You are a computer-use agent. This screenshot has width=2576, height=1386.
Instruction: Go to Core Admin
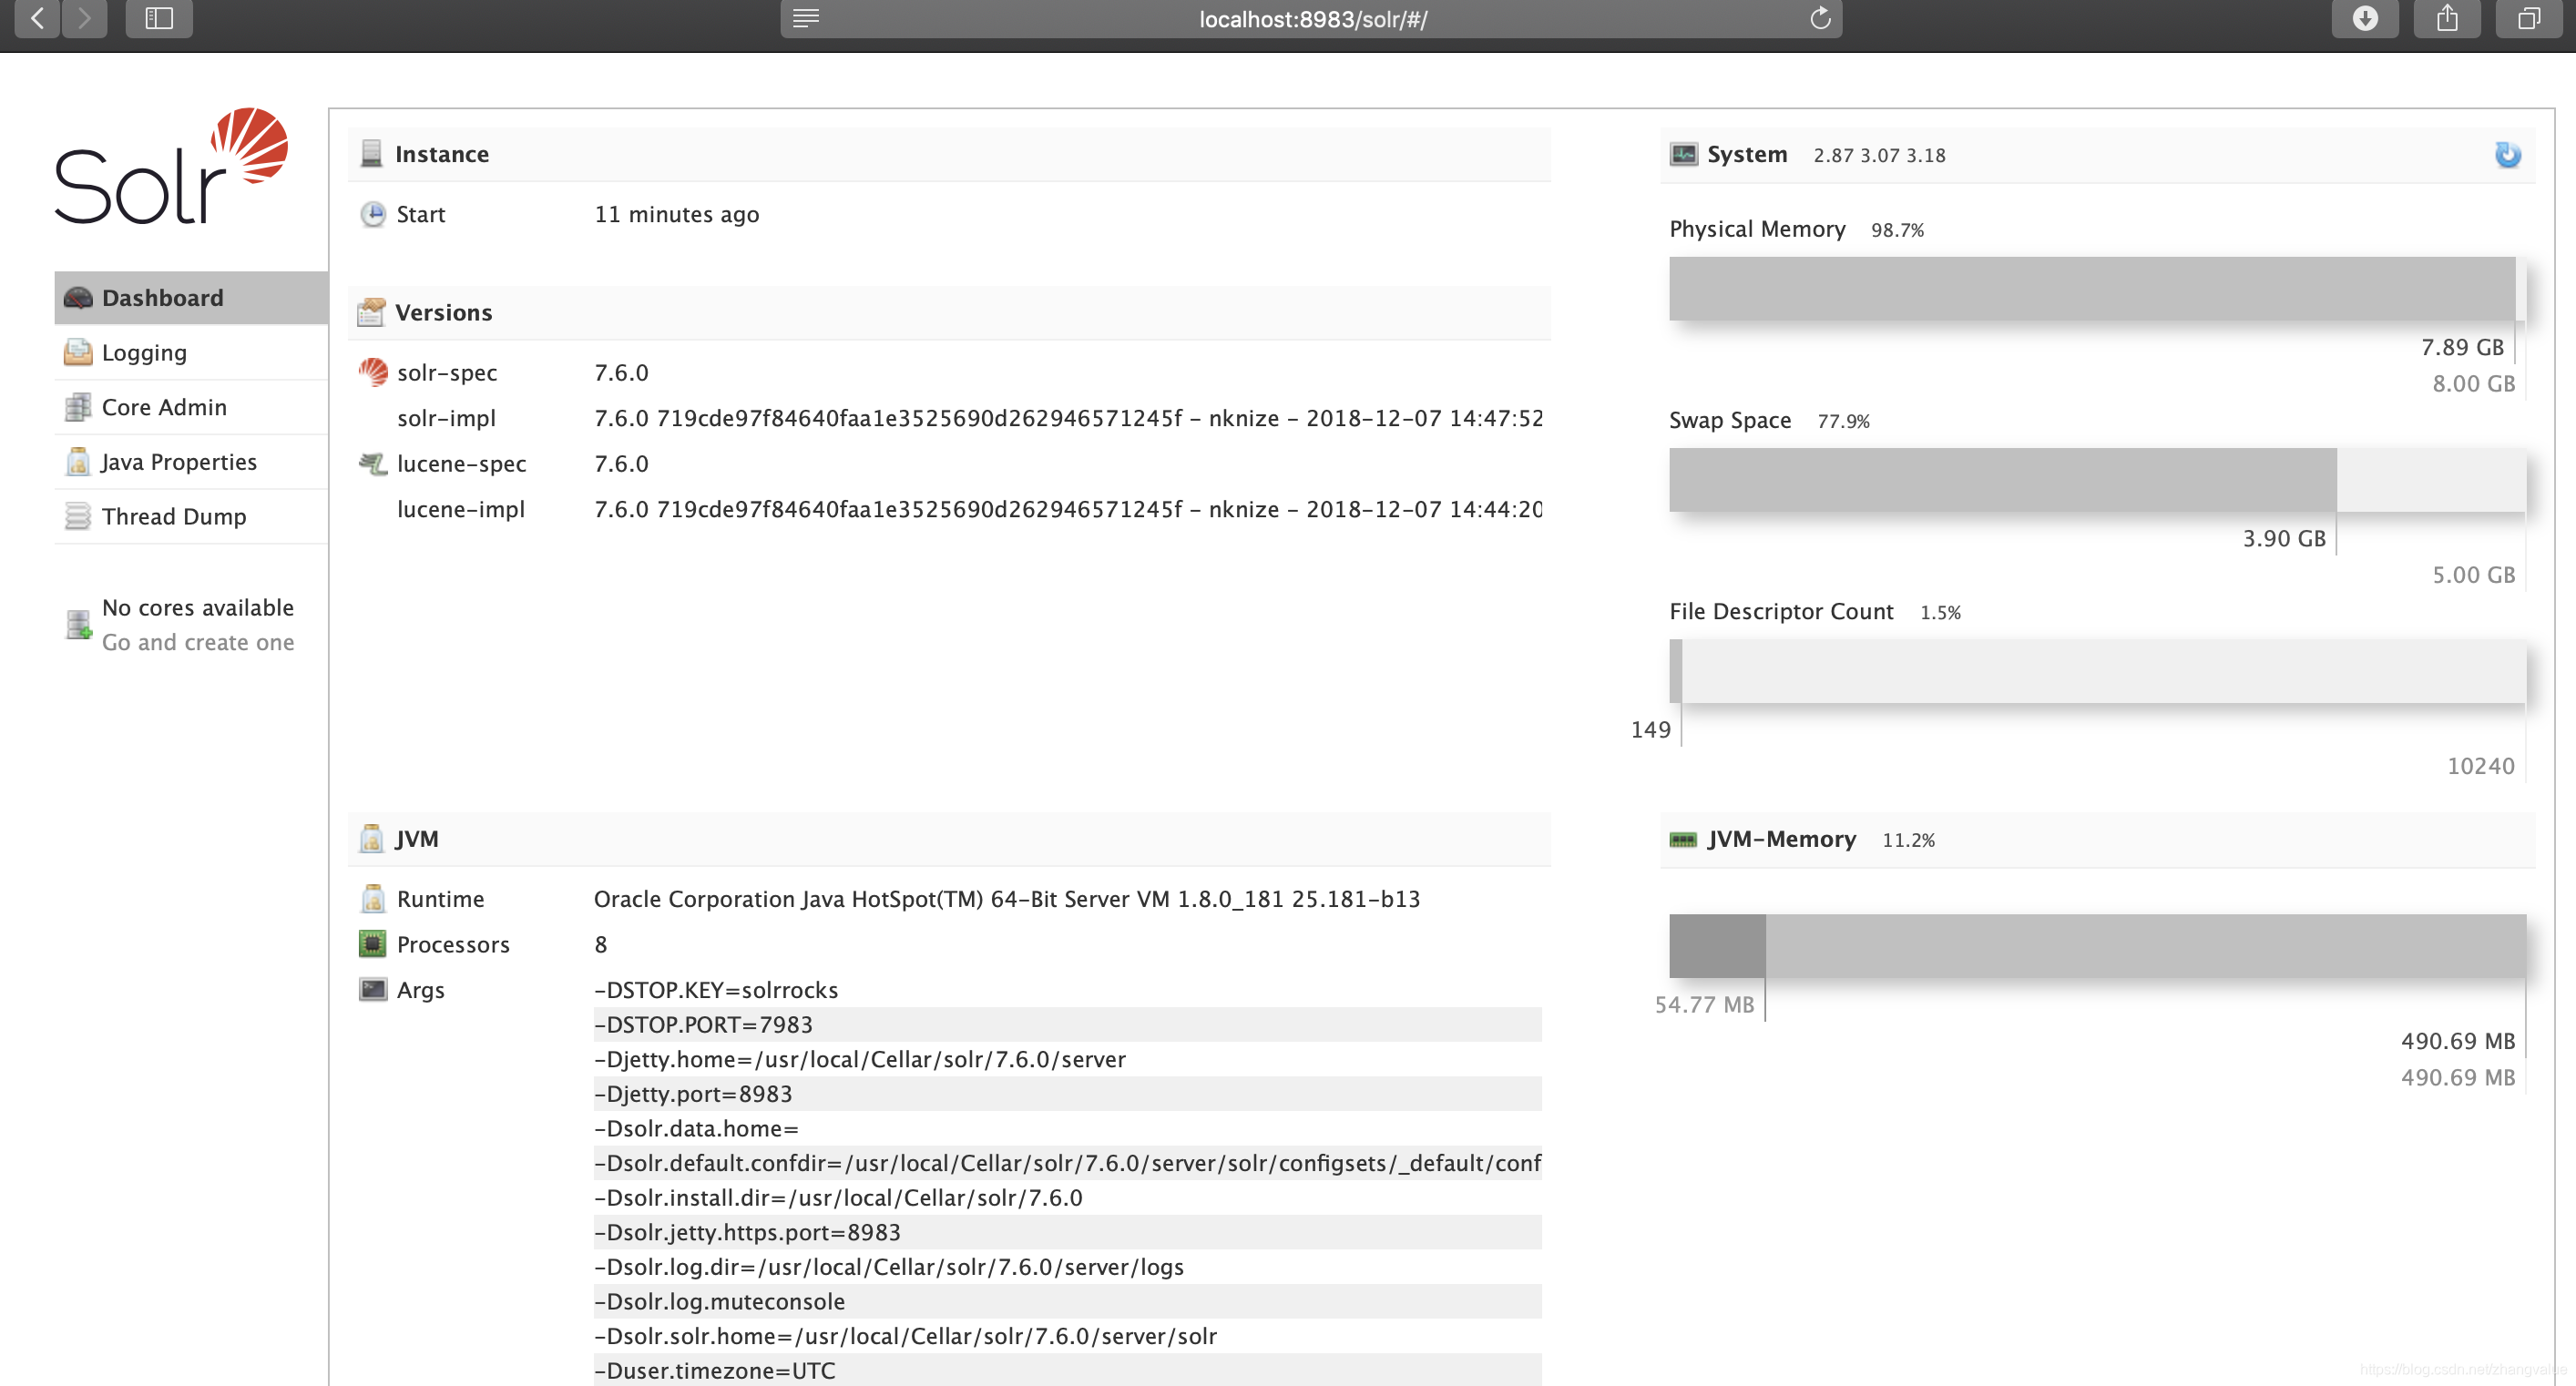tap(164, 407)
